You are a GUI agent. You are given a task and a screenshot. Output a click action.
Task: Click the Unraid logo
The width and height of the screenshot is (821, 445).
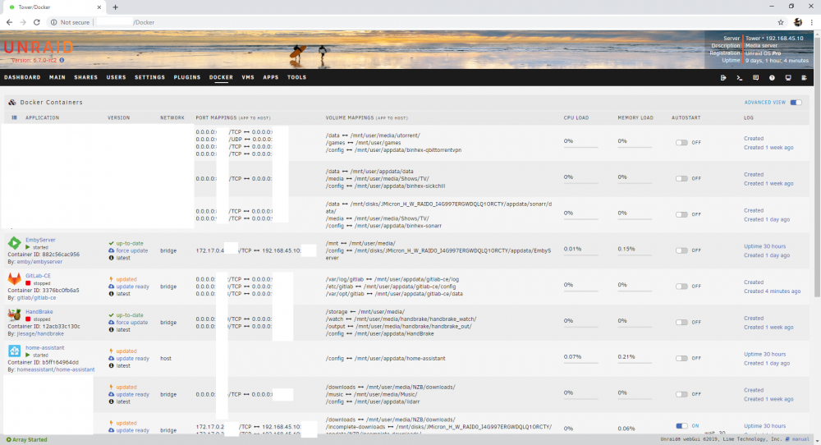coord(39,47)
